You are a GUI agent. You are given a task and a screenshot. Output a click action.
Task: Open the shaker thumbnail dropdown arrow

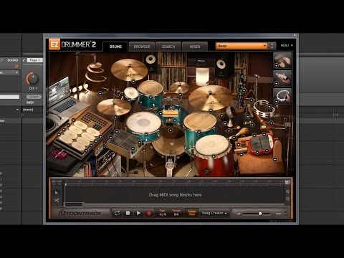[x=276, y=83]
